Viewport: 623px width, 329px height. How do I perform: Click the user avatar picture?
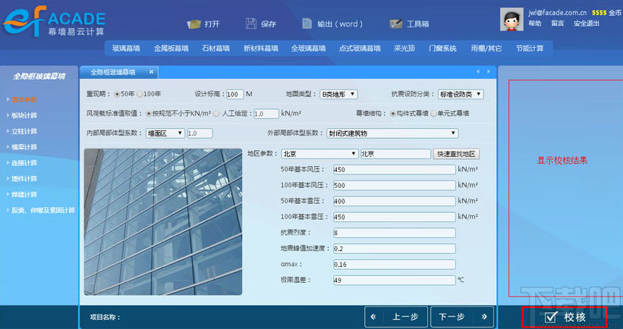coord(511,20)
